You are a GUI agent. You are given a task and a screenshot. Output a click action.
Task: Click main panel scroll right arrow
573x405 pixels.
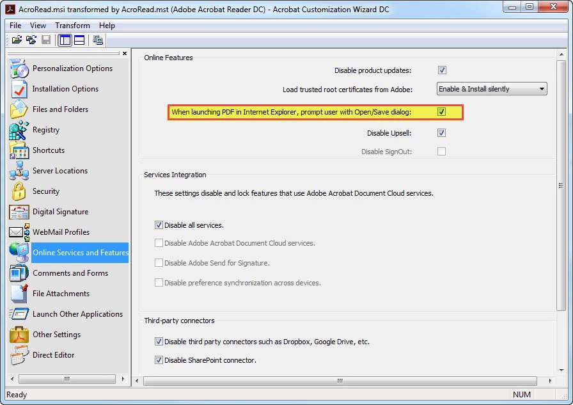[x=550, y=381]
